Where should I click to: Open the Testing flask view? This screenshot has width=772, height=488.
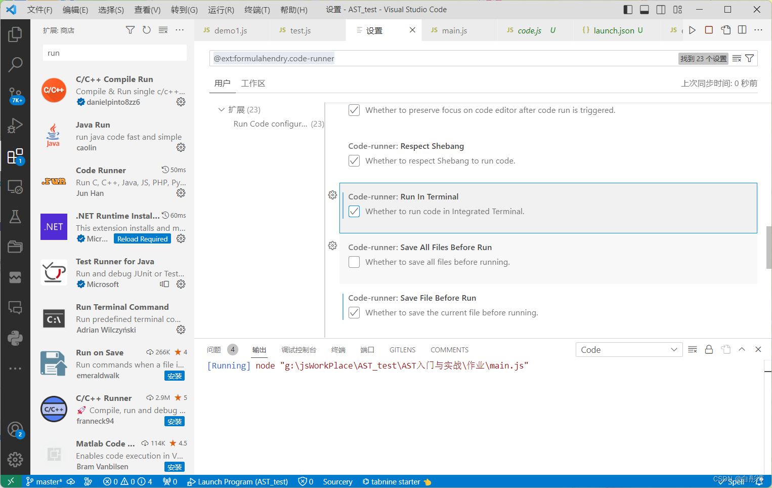tap(15, 217)
